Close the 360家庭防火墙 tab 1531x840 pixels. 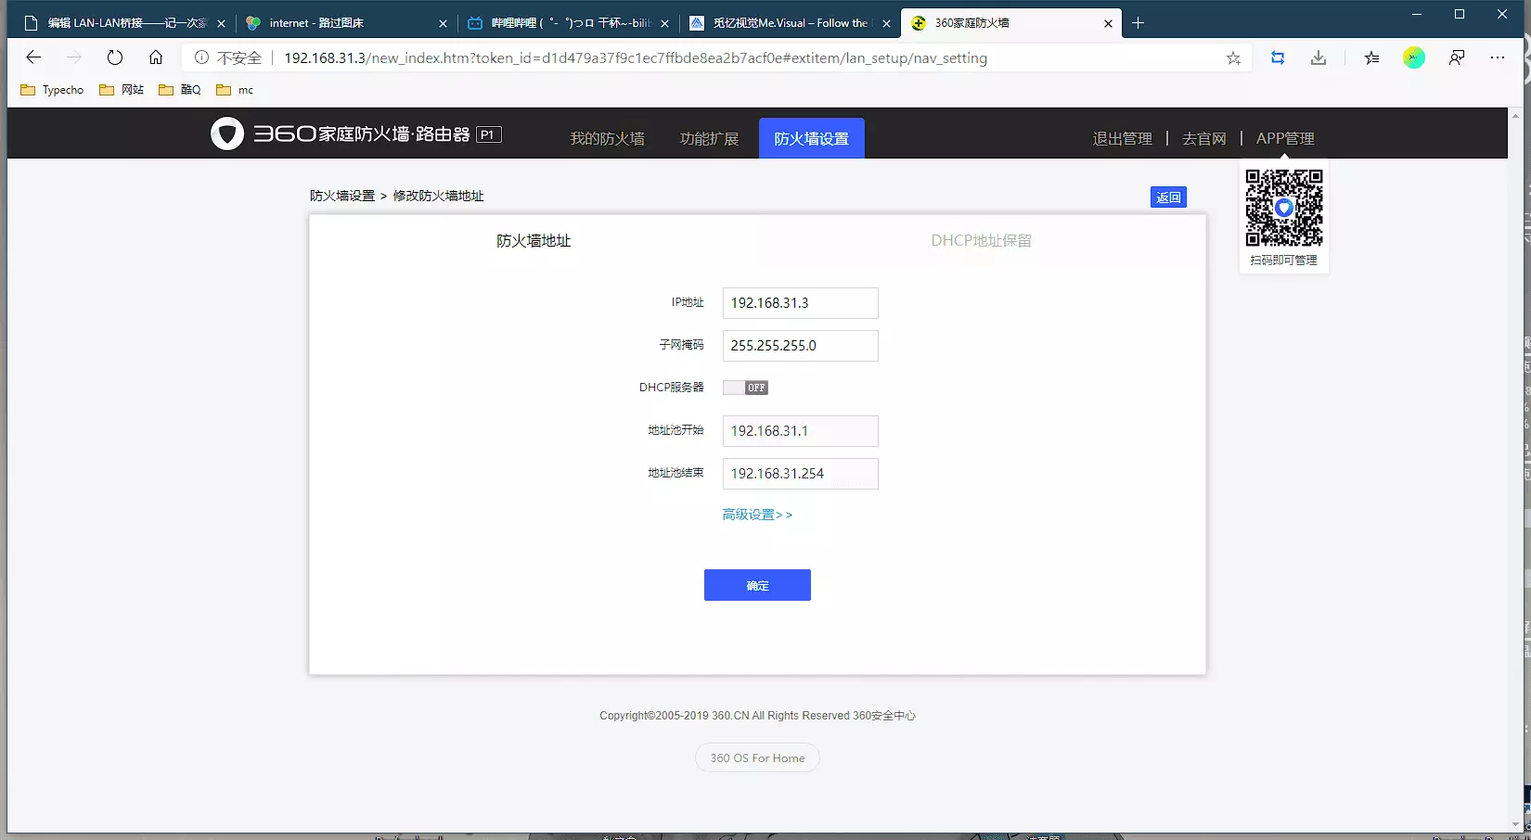pos(1108,23)
